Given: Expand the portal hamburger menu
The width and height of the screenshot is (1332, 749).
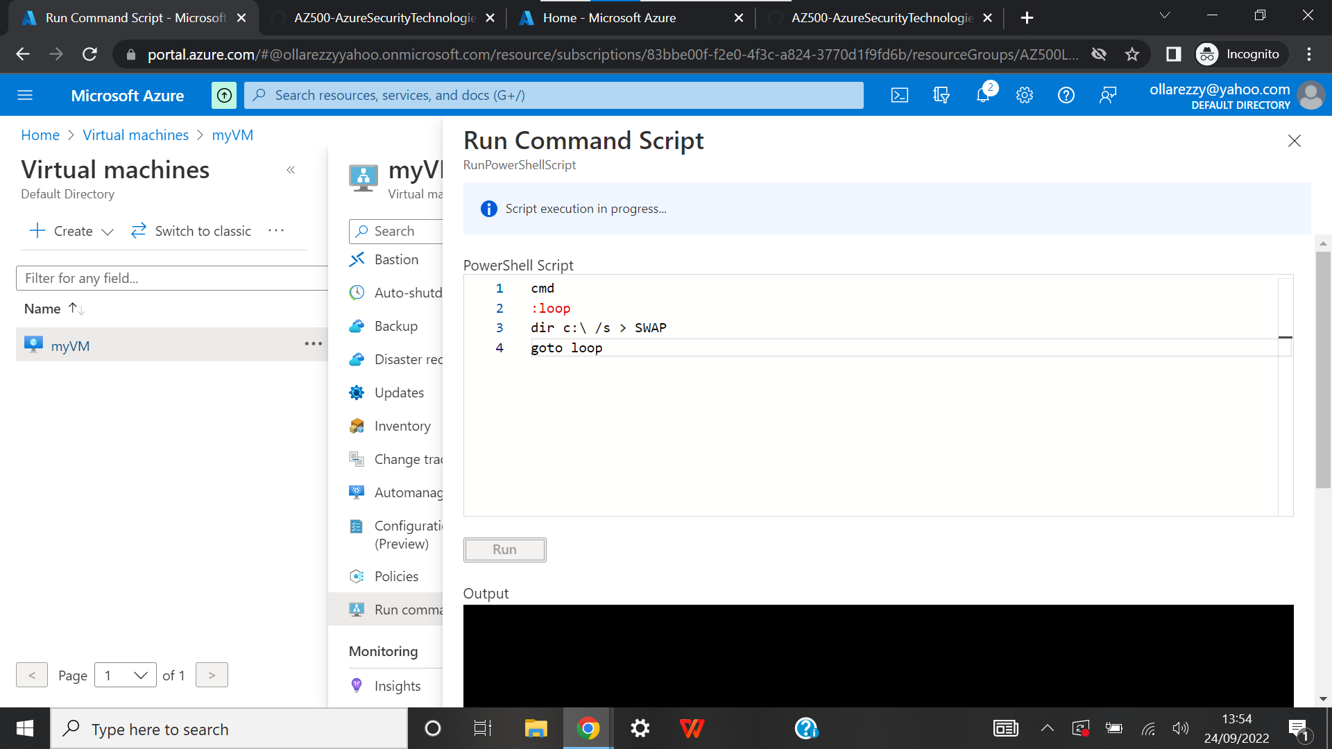Looking at the screenshot, I should 25,95.
